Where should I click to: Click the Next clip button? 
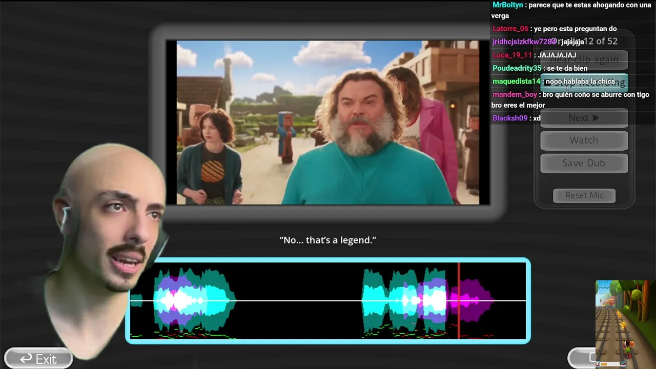[x=584, y=118]
